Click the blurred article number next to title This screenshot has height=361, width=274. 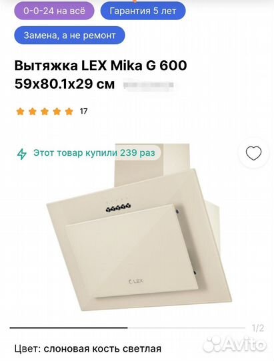click(x=149, y=85)
